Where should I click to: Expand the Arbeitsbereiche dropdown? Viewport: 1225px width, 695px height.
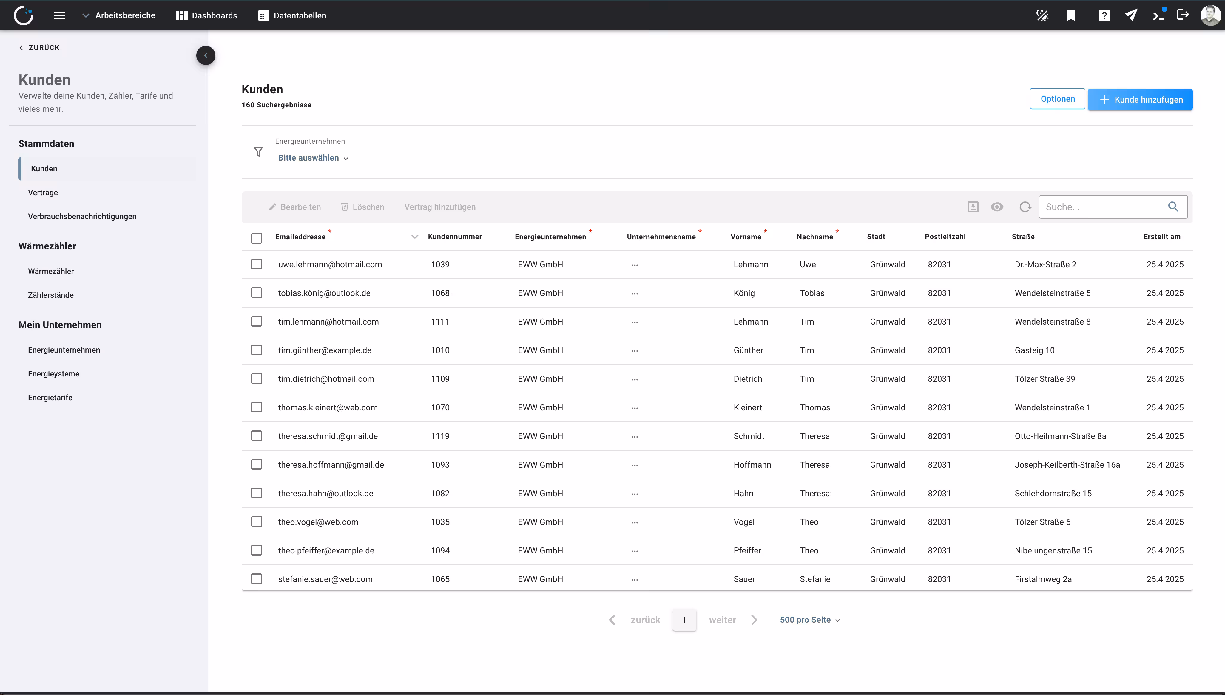tap(118, 15)
